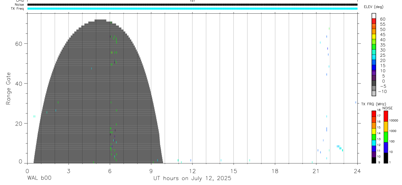Select the yellow 14–15 MHz TX FRQ swatch

[x=374, y=131]
